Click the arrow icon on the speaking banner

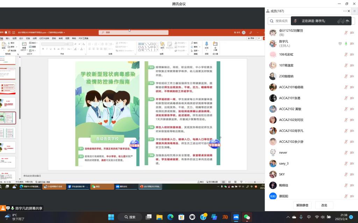point(347,21)
